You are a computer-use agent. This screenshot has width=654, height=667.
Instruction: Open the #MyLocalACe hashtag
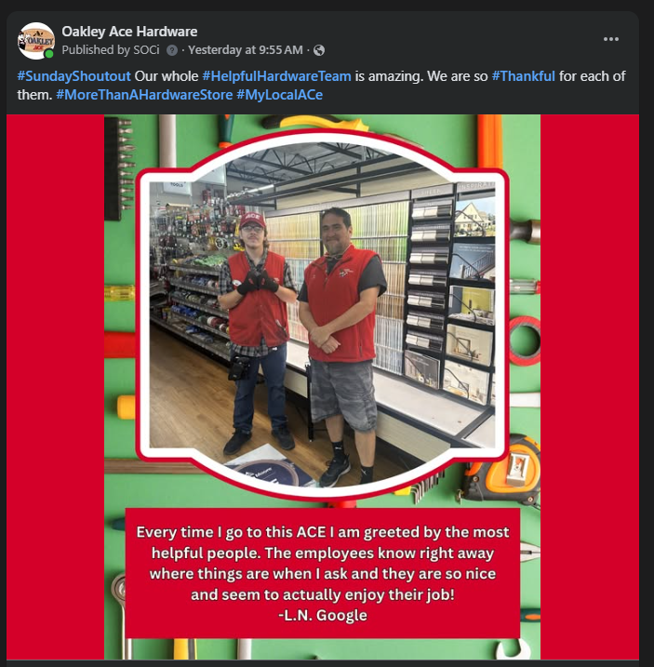[x=280, y=95]
